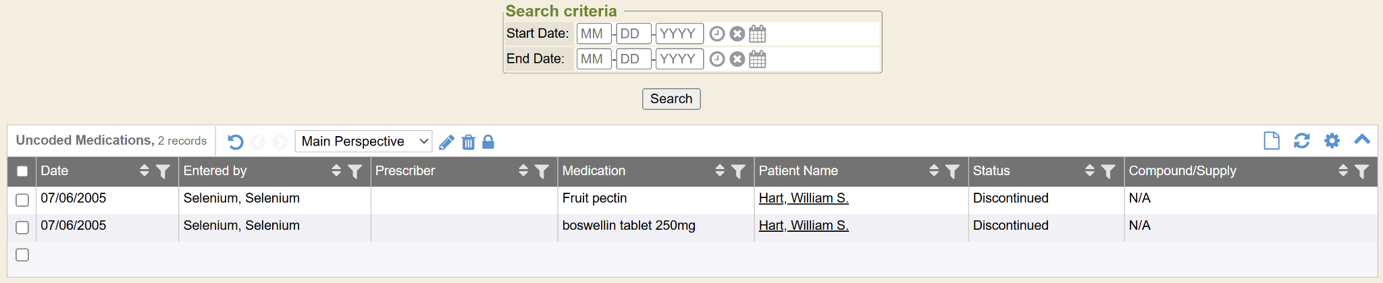
Task: Check the boswellin tablet row checkbox
Action: tap(22, 227)
